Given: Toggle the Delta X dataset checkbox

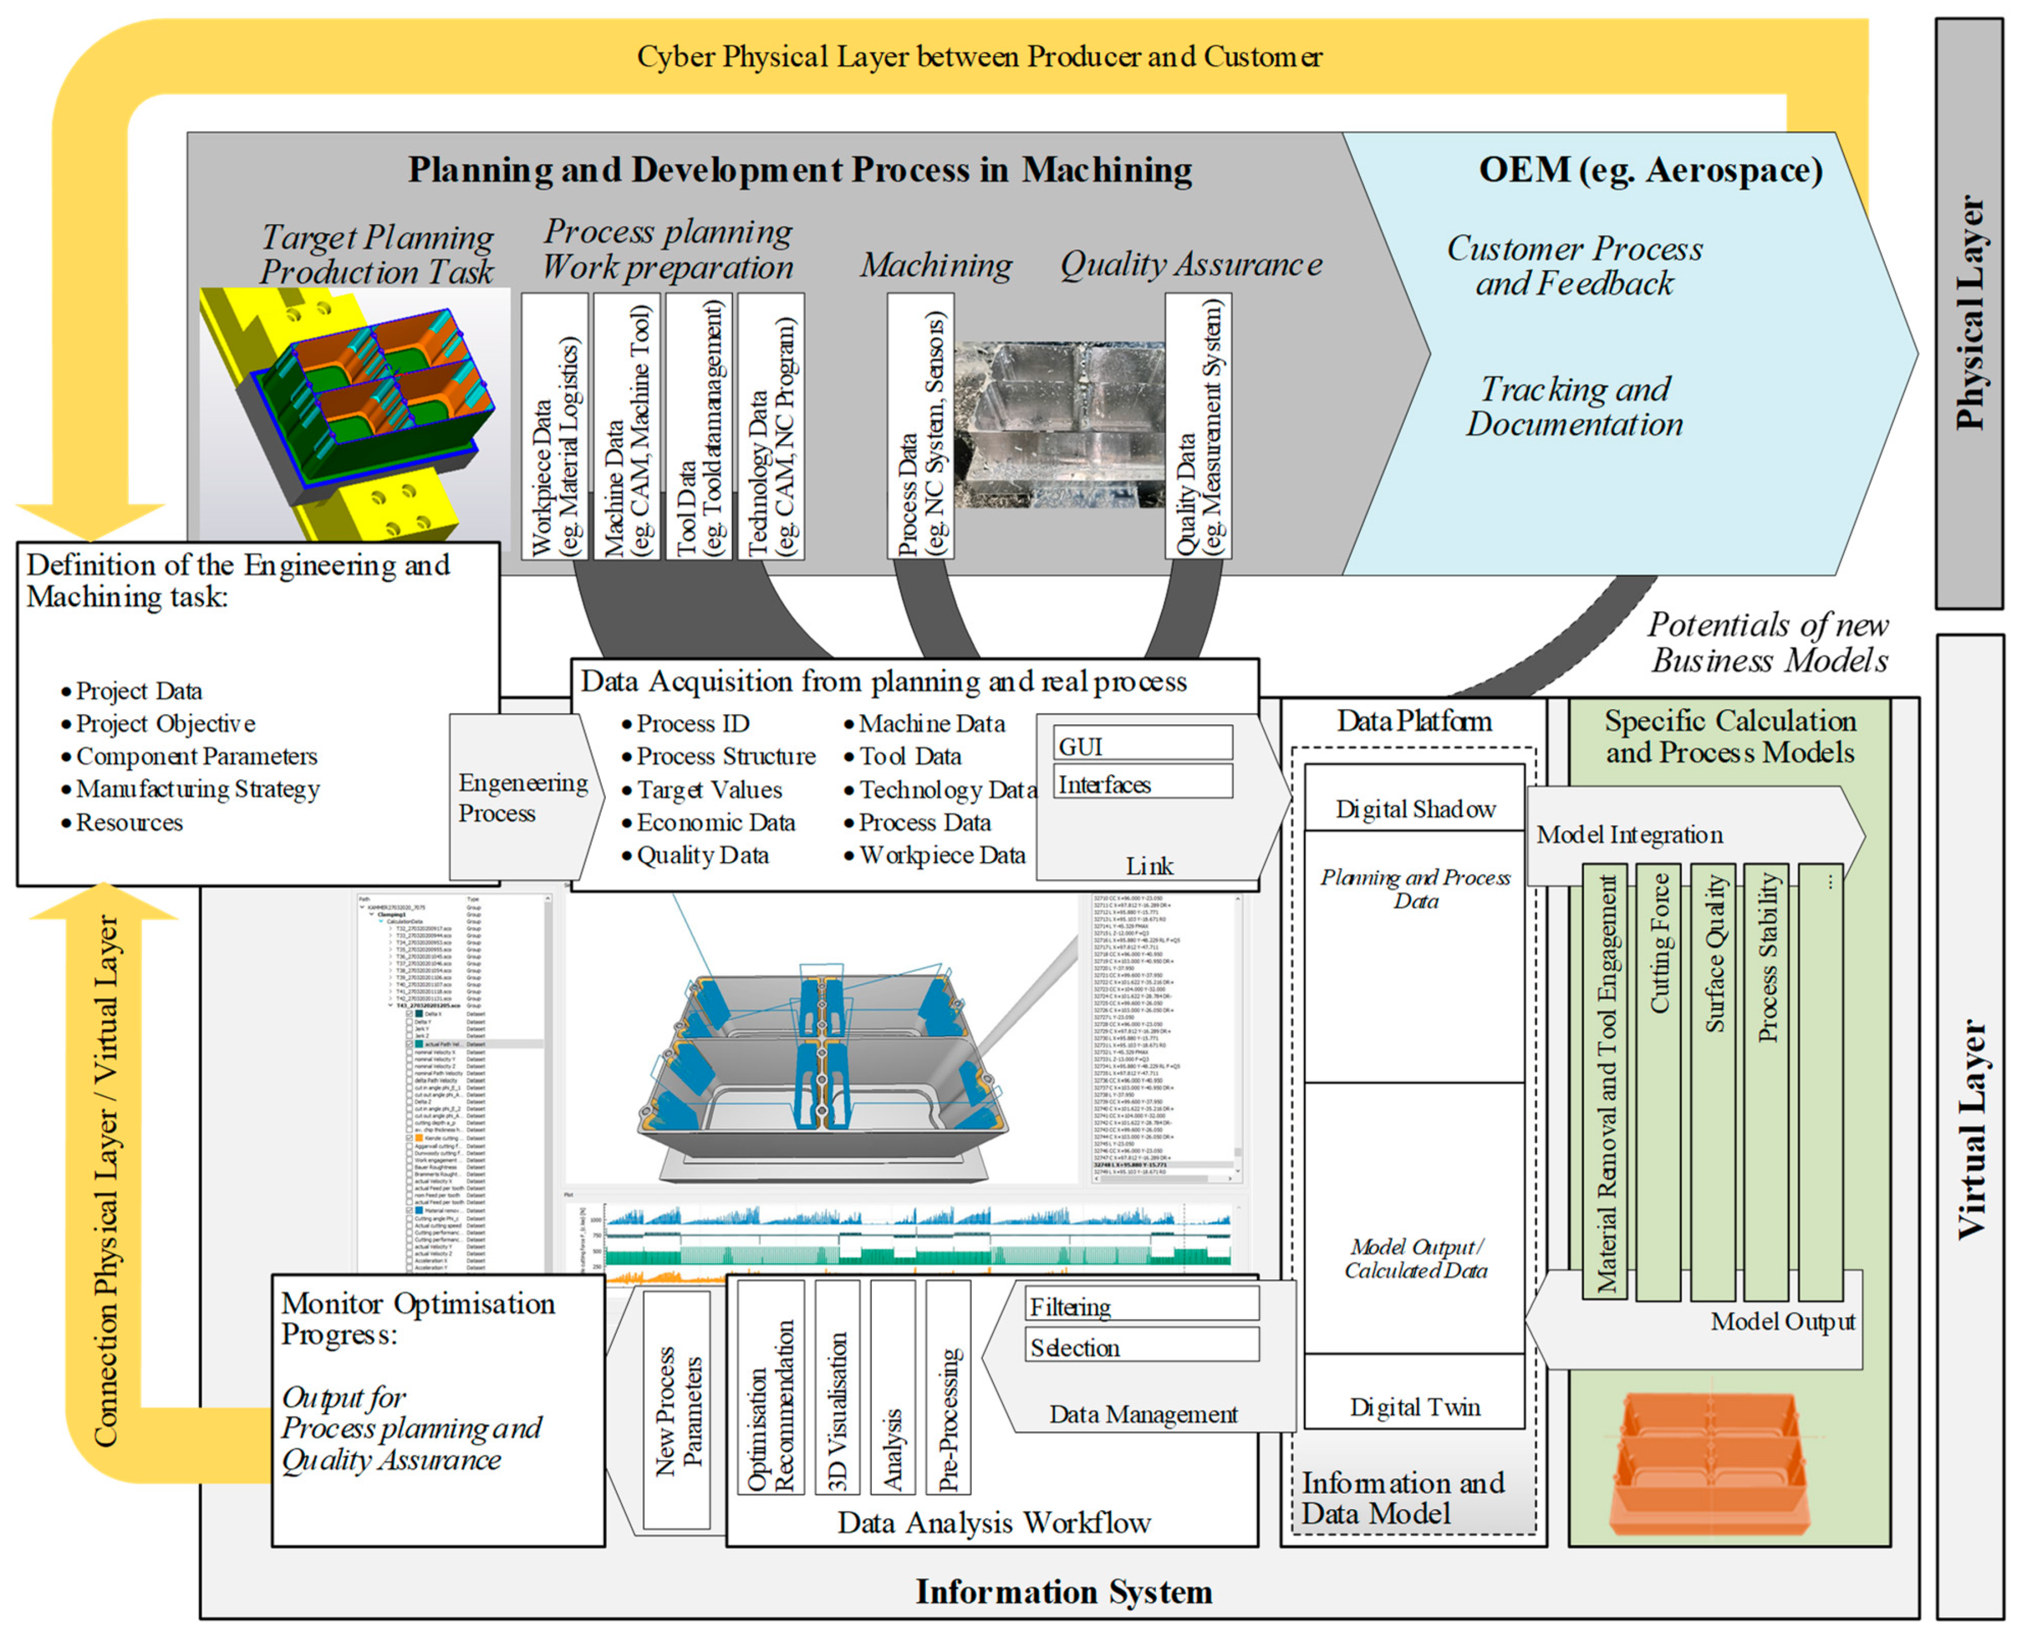Looking at the screenshot, I should pyautogui.click(x=409, y=1014).
